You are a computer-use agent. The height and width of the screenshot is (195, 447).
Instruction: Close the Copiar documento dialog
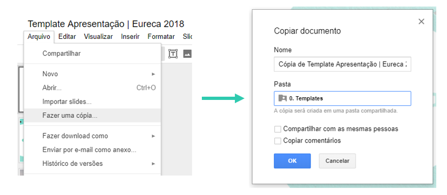point(421,22)
